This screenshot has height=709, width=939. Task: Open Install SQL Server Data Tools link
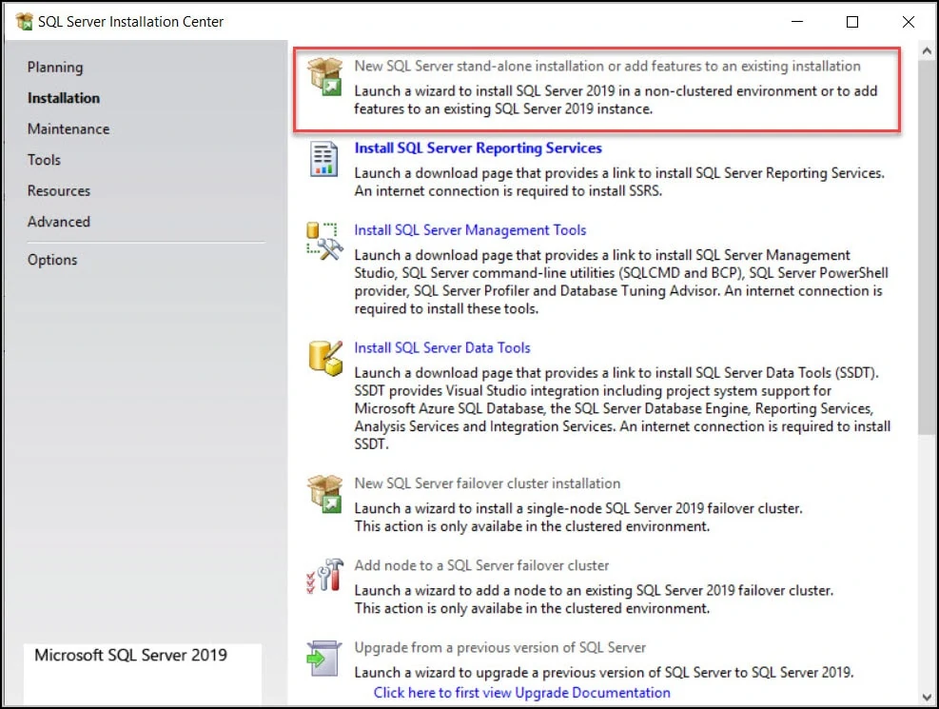coord(442,348)
